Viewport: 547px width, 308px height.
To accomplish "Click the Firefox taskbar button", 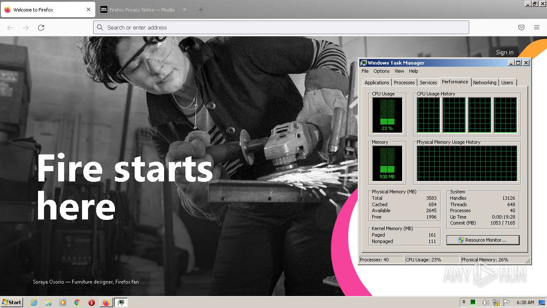I will point(106,302).
